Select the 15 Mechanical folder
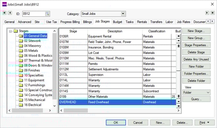The image size is (217, 128). 35,100
